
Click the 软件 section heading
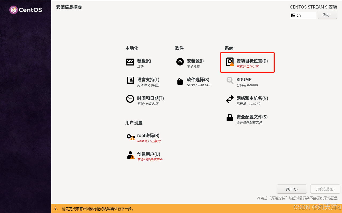click(x=179, y=48)
